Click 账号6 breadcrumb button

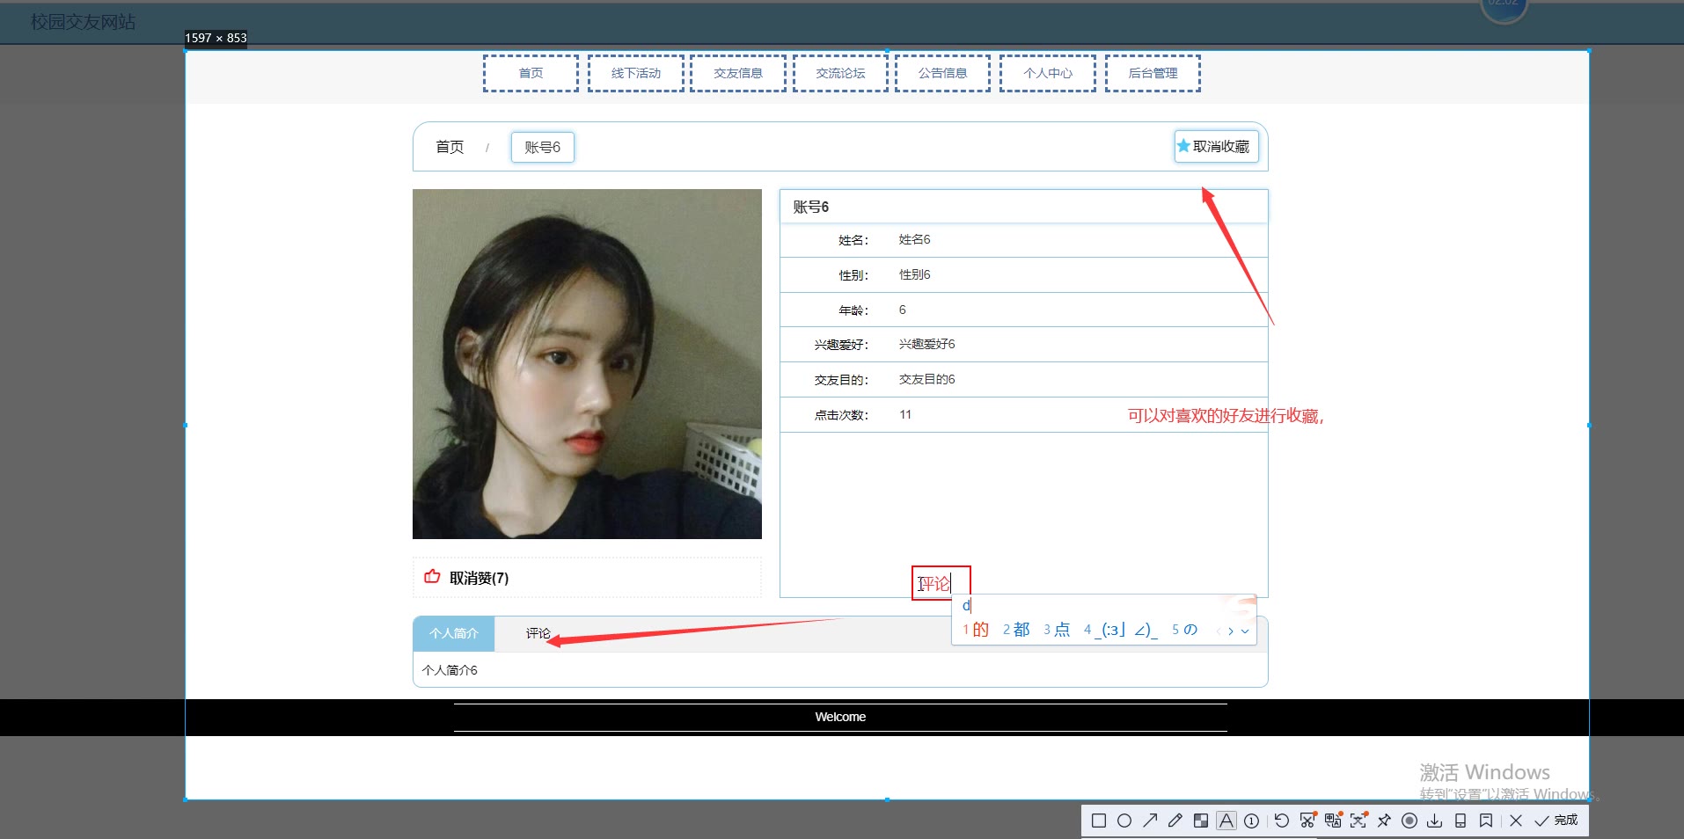pos(542,147)
